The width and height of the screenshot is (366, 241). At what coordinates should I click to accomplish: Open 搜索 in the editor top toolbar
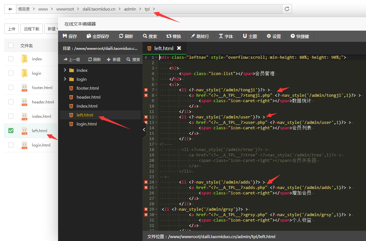tap(150, 36)
